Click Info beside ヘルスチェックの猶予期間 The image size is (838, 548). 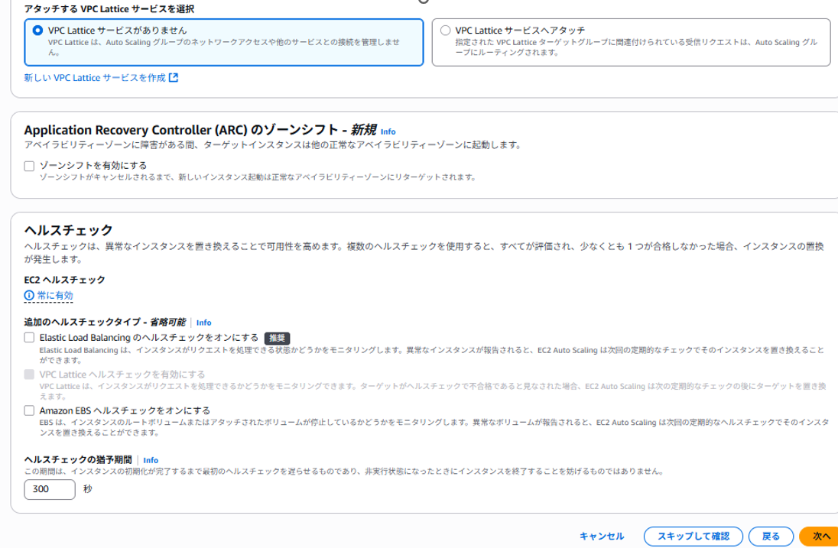[151, 460]
